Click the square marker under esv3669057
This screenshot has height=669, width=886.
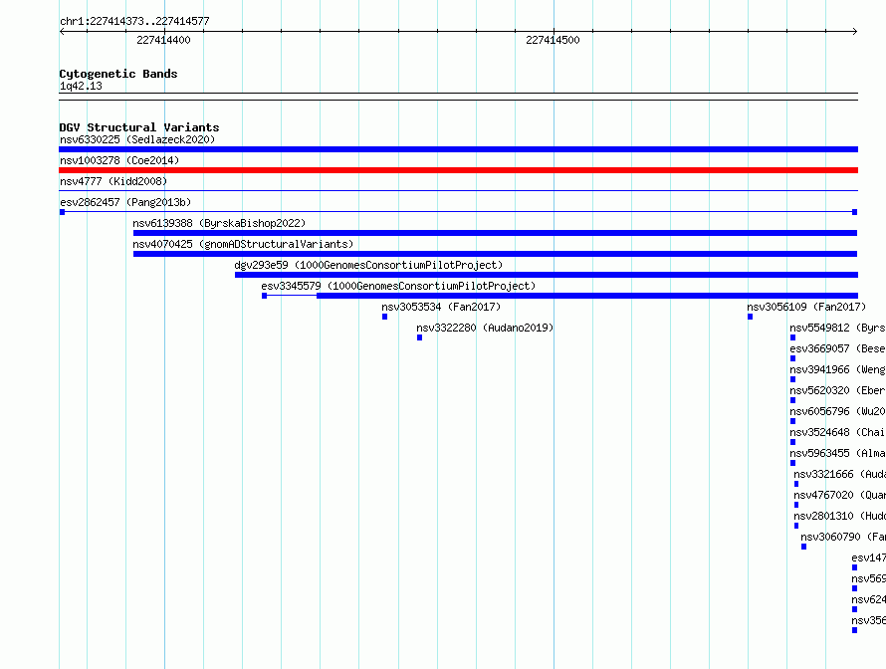(x=792, y=358)
